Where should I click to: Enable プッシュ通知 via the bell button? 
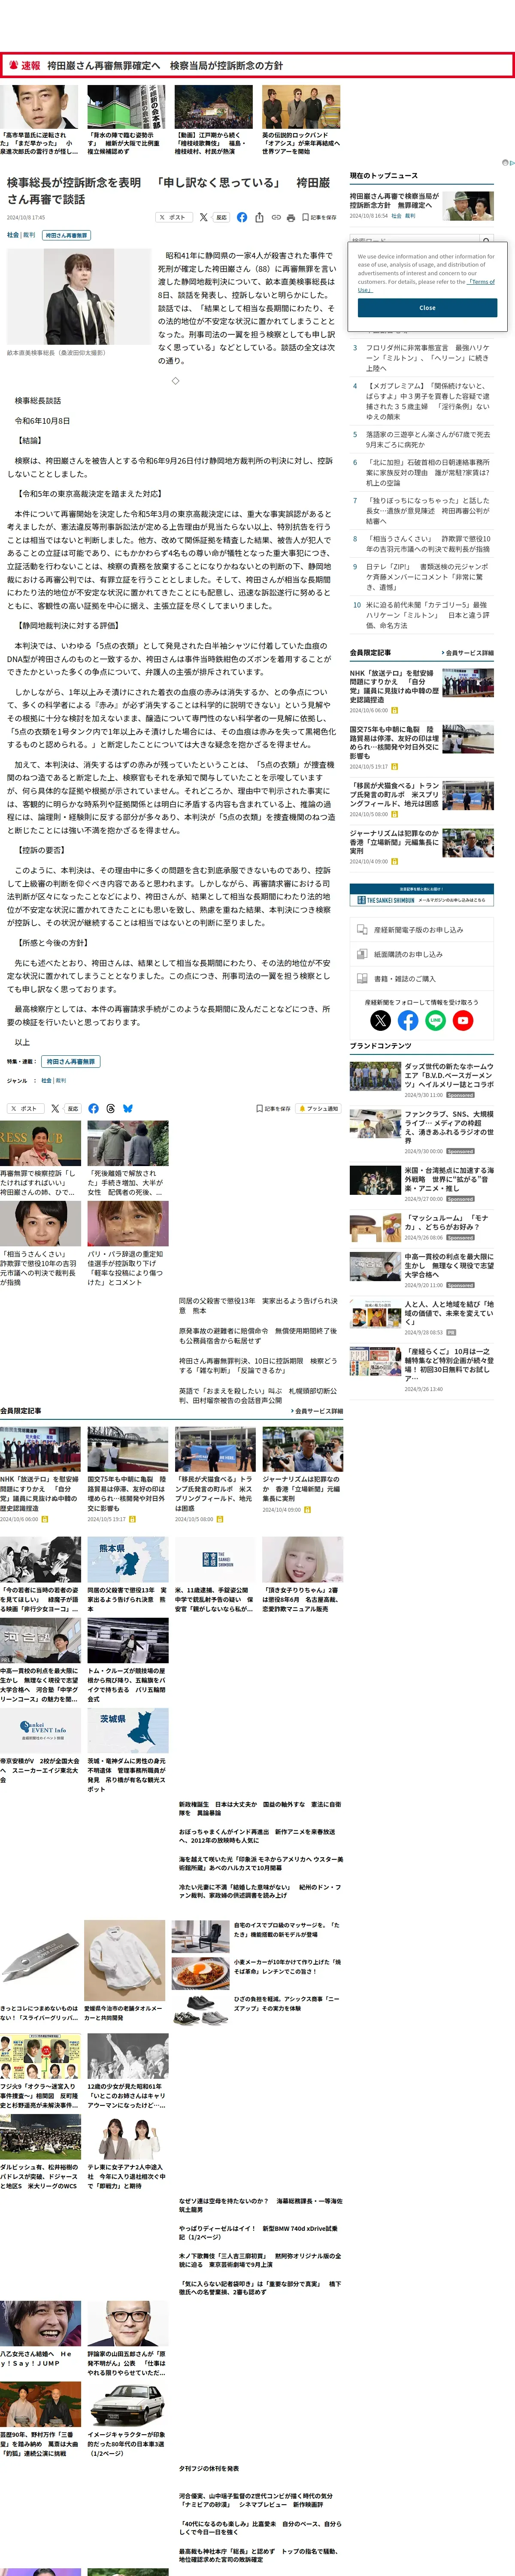(319, 1108)
